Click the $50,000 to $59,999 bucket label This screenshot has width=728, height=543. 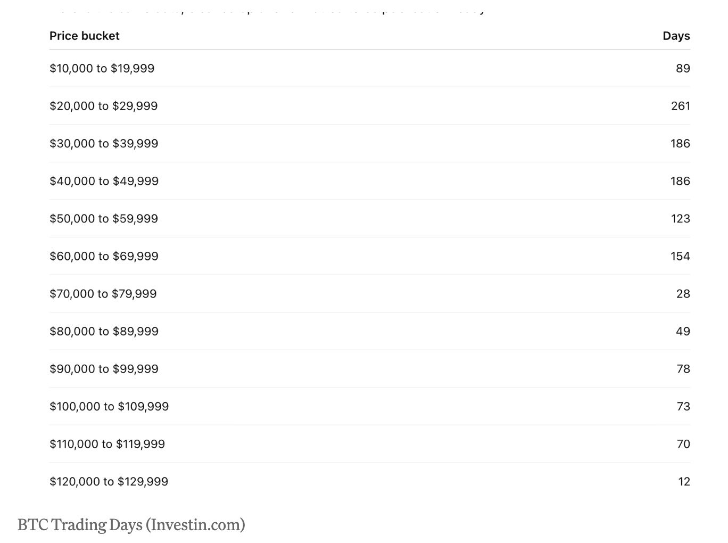point(104,219)
